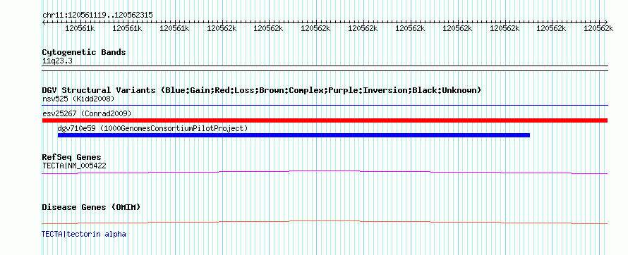Click the magenta TECTA RefSeq gene line

pos(325,173)
